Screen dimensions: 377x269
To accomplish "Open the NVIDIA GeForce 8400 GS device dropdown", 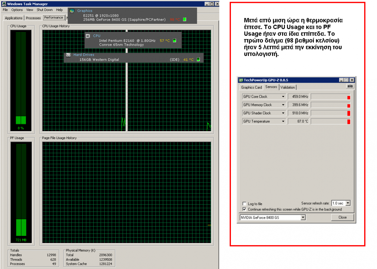I will click(303, 217).
